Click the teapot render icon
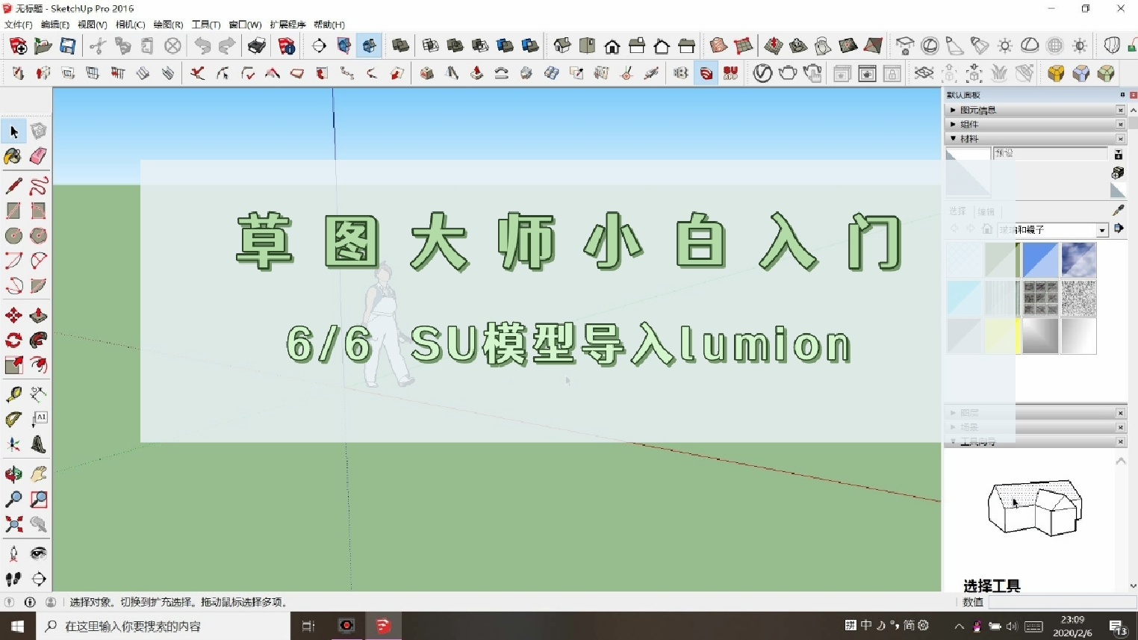The image size is (1138, 640). 788,73
